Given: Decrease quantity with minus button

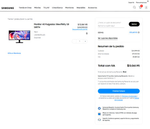Looking at the screenshot, I should pyautogui.click(x=74, y=41).
